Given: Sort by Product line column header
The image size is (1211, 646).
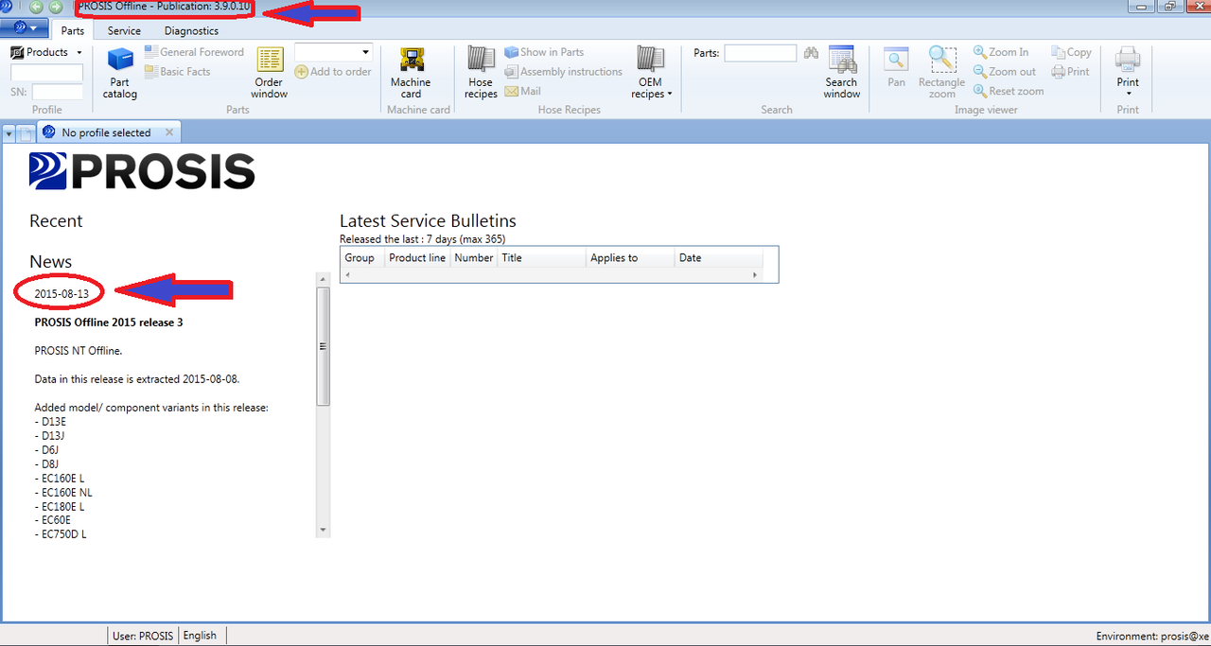Looking at the screenshot, I should click(x=417, y=257).
